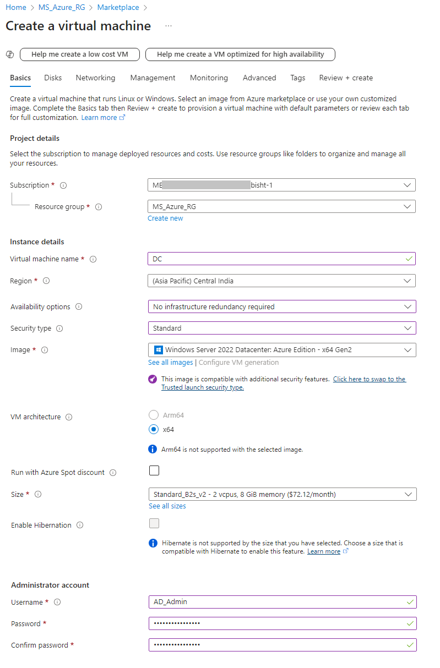Click the Confirm password input field

coord(283,645)
